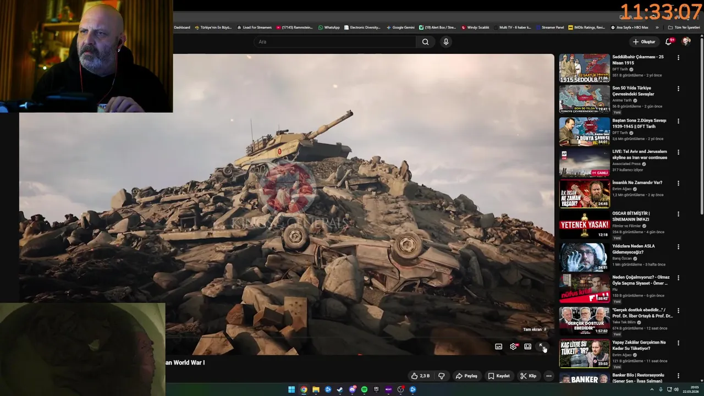Open options for LIVE Tel Aviv video
Image resolution: width=704 pixels, height=396 pixels.
tap(678, 152)
